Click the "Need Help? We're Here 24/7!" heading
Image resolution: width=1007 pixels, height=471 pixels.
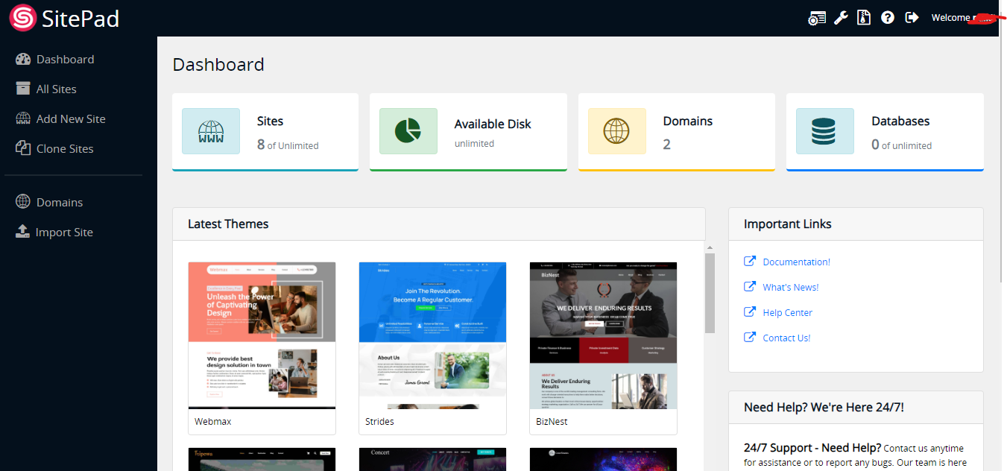coord(824,407)
